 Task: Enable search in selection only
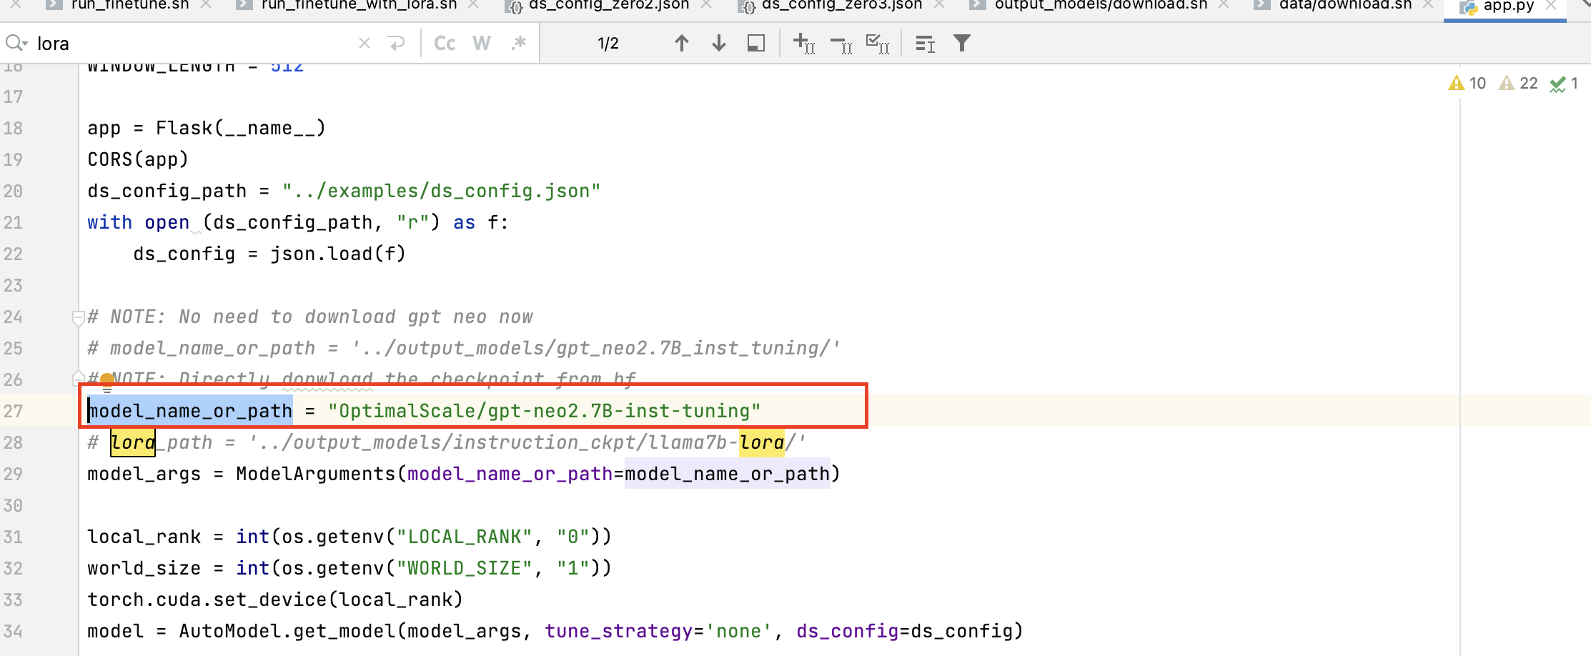click(755, 43)
